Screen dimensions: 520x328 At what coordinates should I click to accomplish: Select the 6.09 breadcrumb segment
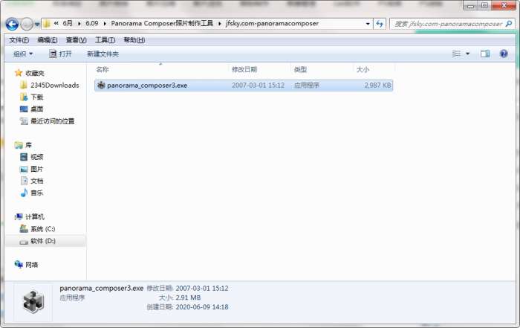pos(92,23)
